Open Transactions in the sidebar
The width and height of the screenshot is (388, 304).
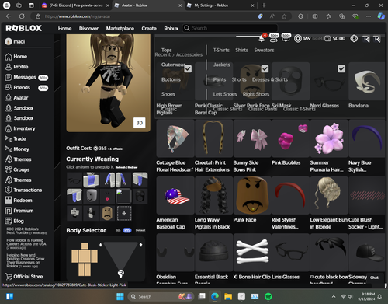point(23,190)
